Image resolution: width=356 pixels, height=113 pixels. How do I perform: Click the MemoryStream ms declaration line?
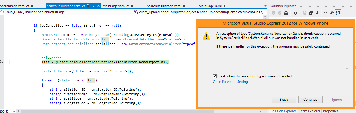(x=111, y=35)
